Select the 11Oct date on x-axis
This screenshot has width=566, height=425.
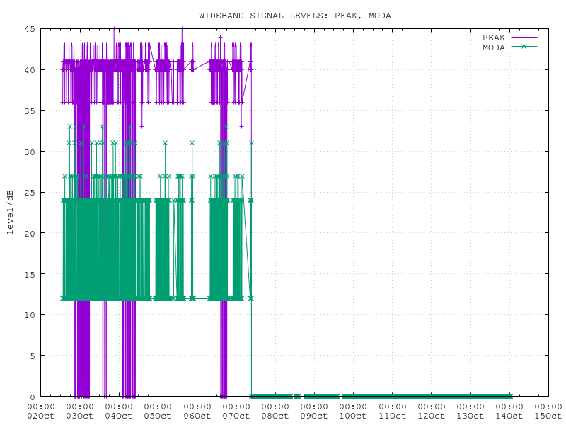click(392, 416)
